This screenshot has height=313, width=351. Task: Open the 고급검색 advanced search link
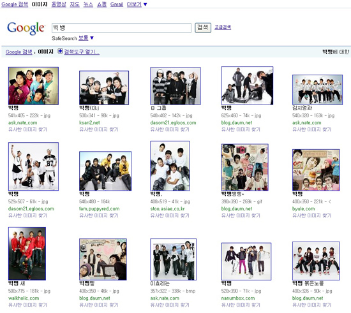[x=223, y=27]
